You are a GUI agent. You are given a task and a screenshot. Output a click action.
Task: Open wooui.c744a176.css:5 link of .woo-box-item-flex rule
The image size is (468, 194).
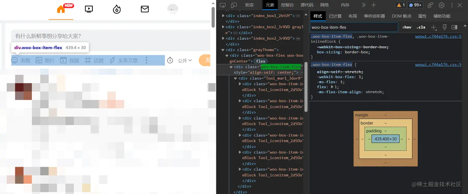coord(438,65)
